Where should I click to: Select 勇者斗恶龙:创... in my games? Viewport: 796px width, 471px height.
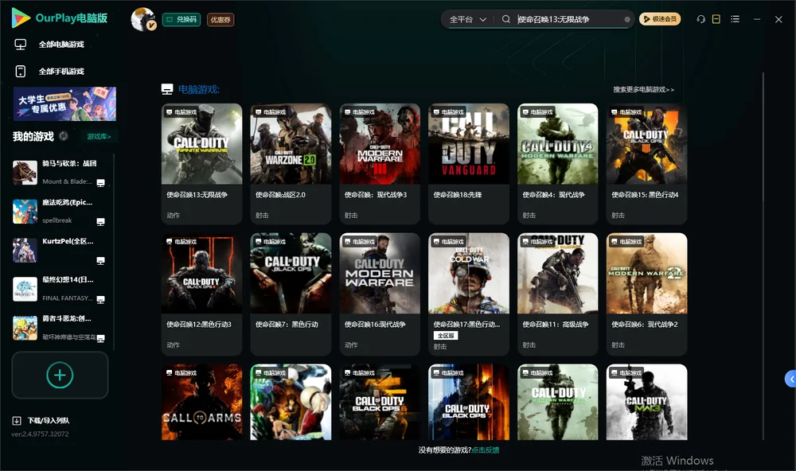point(60,328)
